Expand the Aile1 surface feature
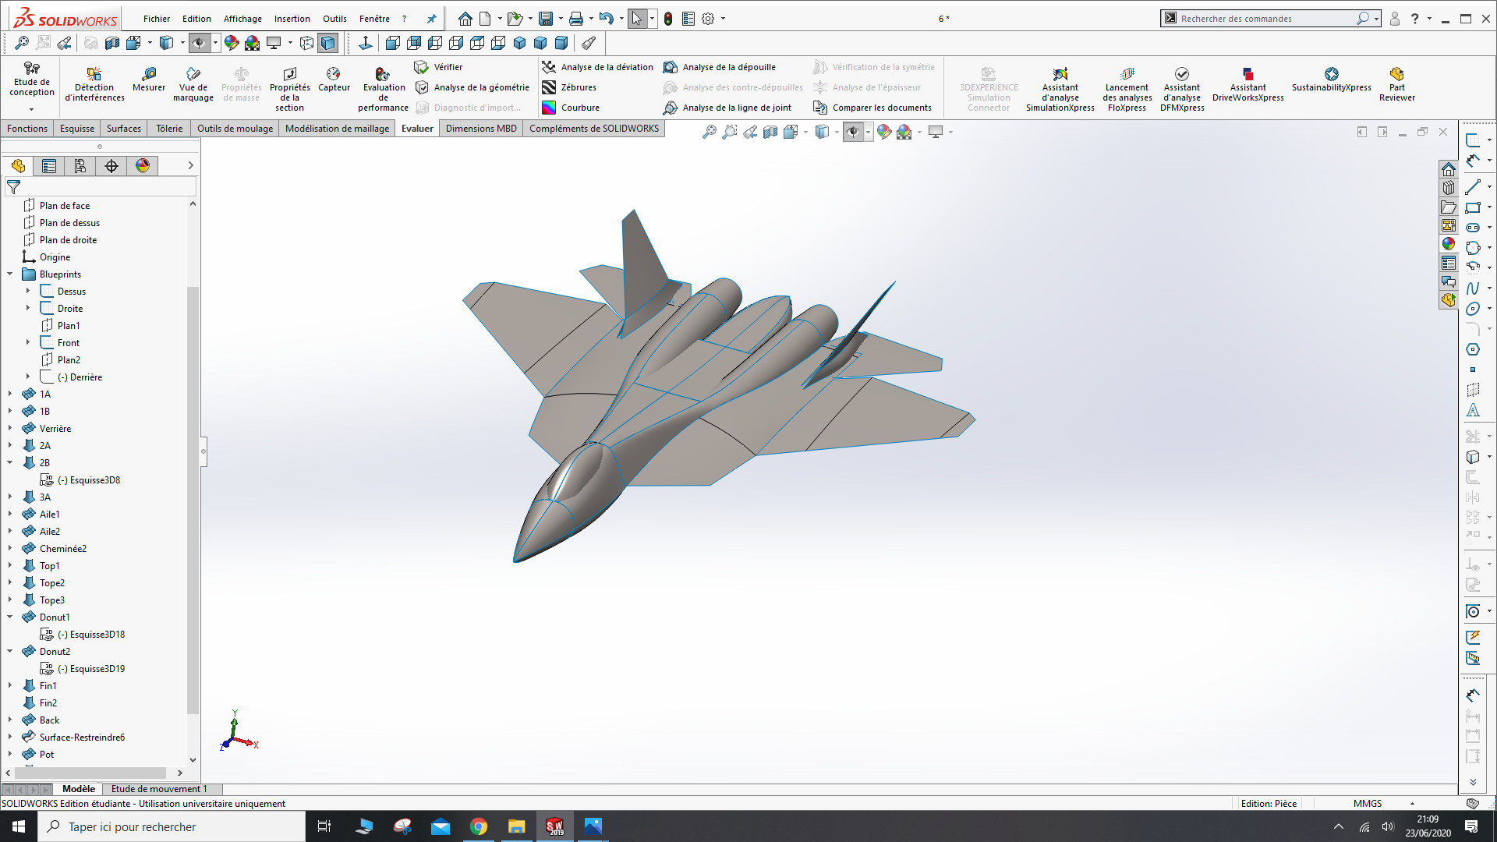This screenshot has width=1497, height=842. coord(10,514)
